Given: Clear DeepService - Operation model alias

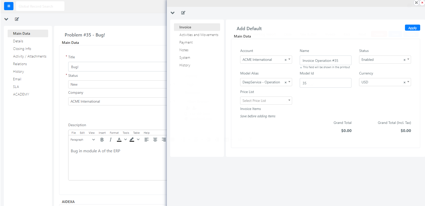Looking at the screenshot, I should (286, 82).
